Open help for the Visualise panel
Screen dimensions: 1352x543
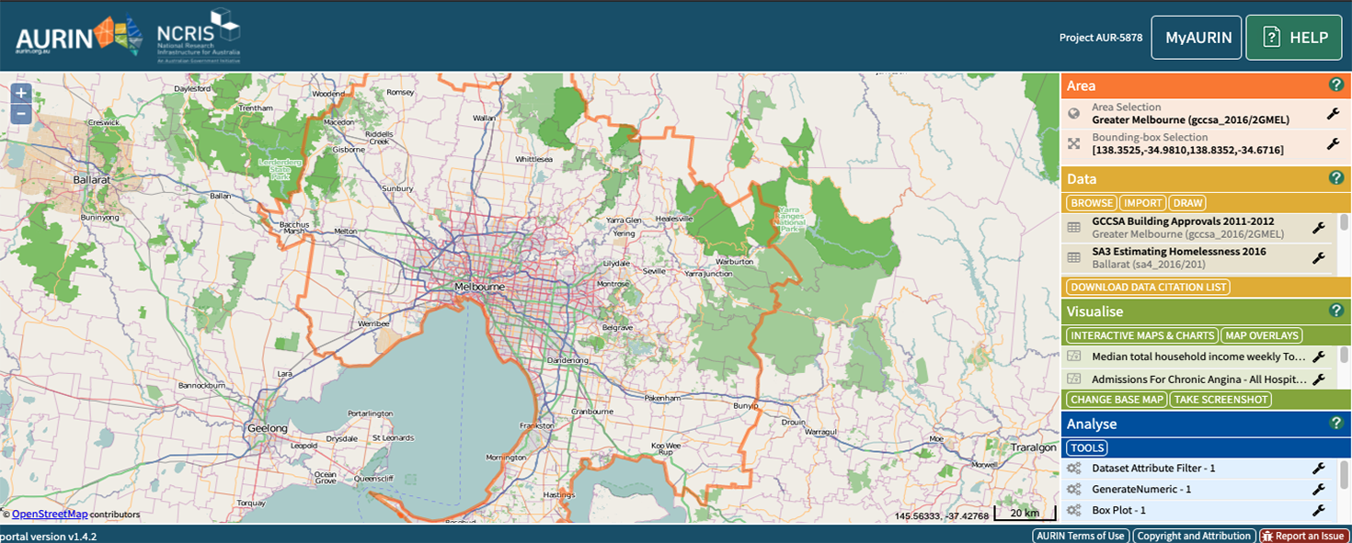(1336, 311)
